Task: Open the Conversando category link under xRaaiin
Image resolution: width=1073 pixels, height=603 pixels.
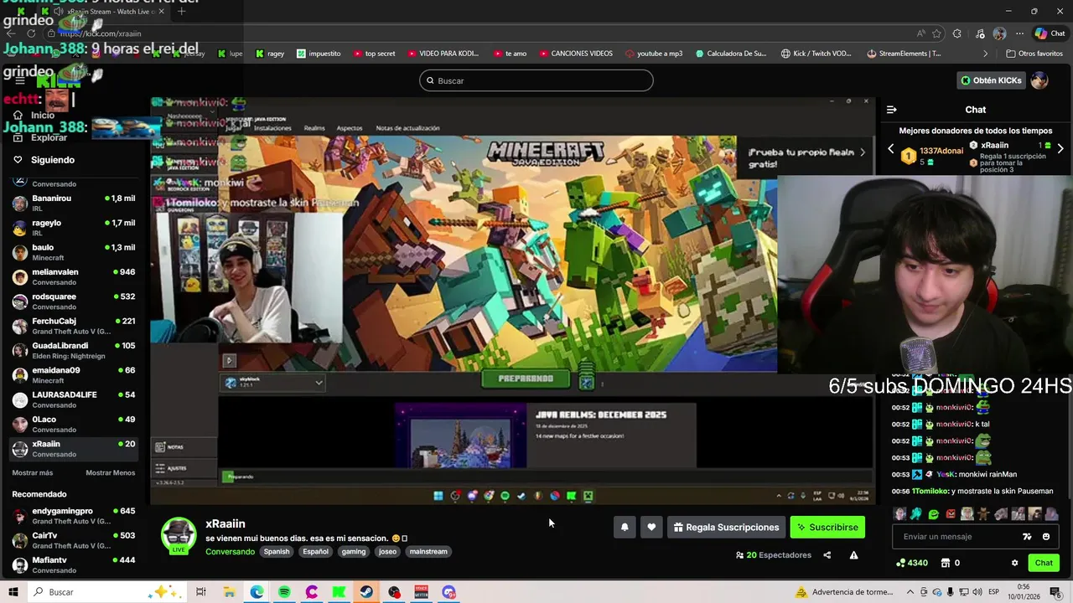Action: pos(230,552)
